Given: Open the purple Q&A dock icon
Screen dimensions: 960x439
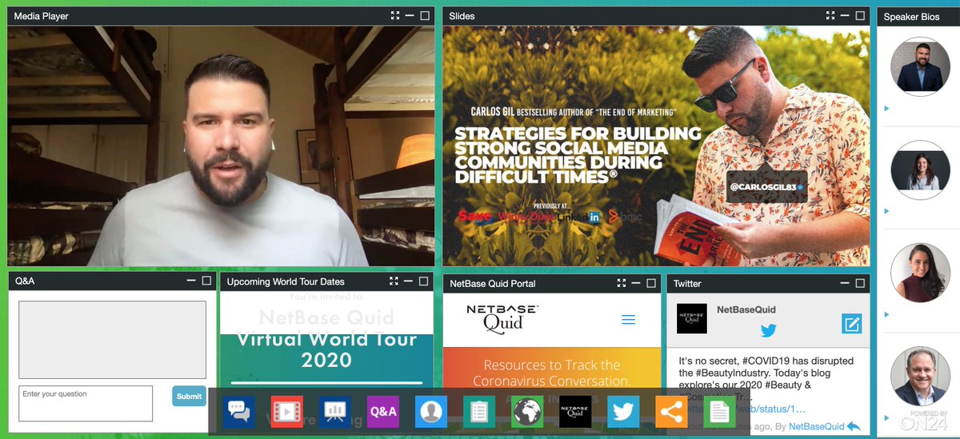Looking at the screenshot, I should tap(383, 412).
